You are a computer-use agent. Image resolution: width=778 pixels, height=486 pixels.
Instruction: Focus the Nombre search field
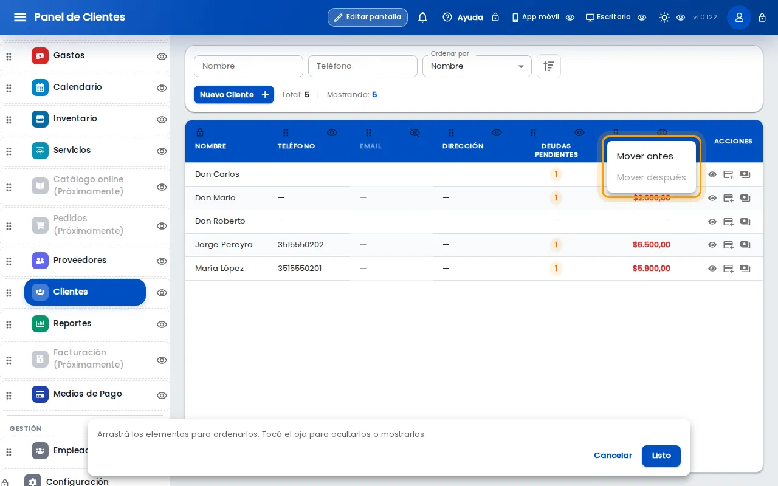click(249, 66)
